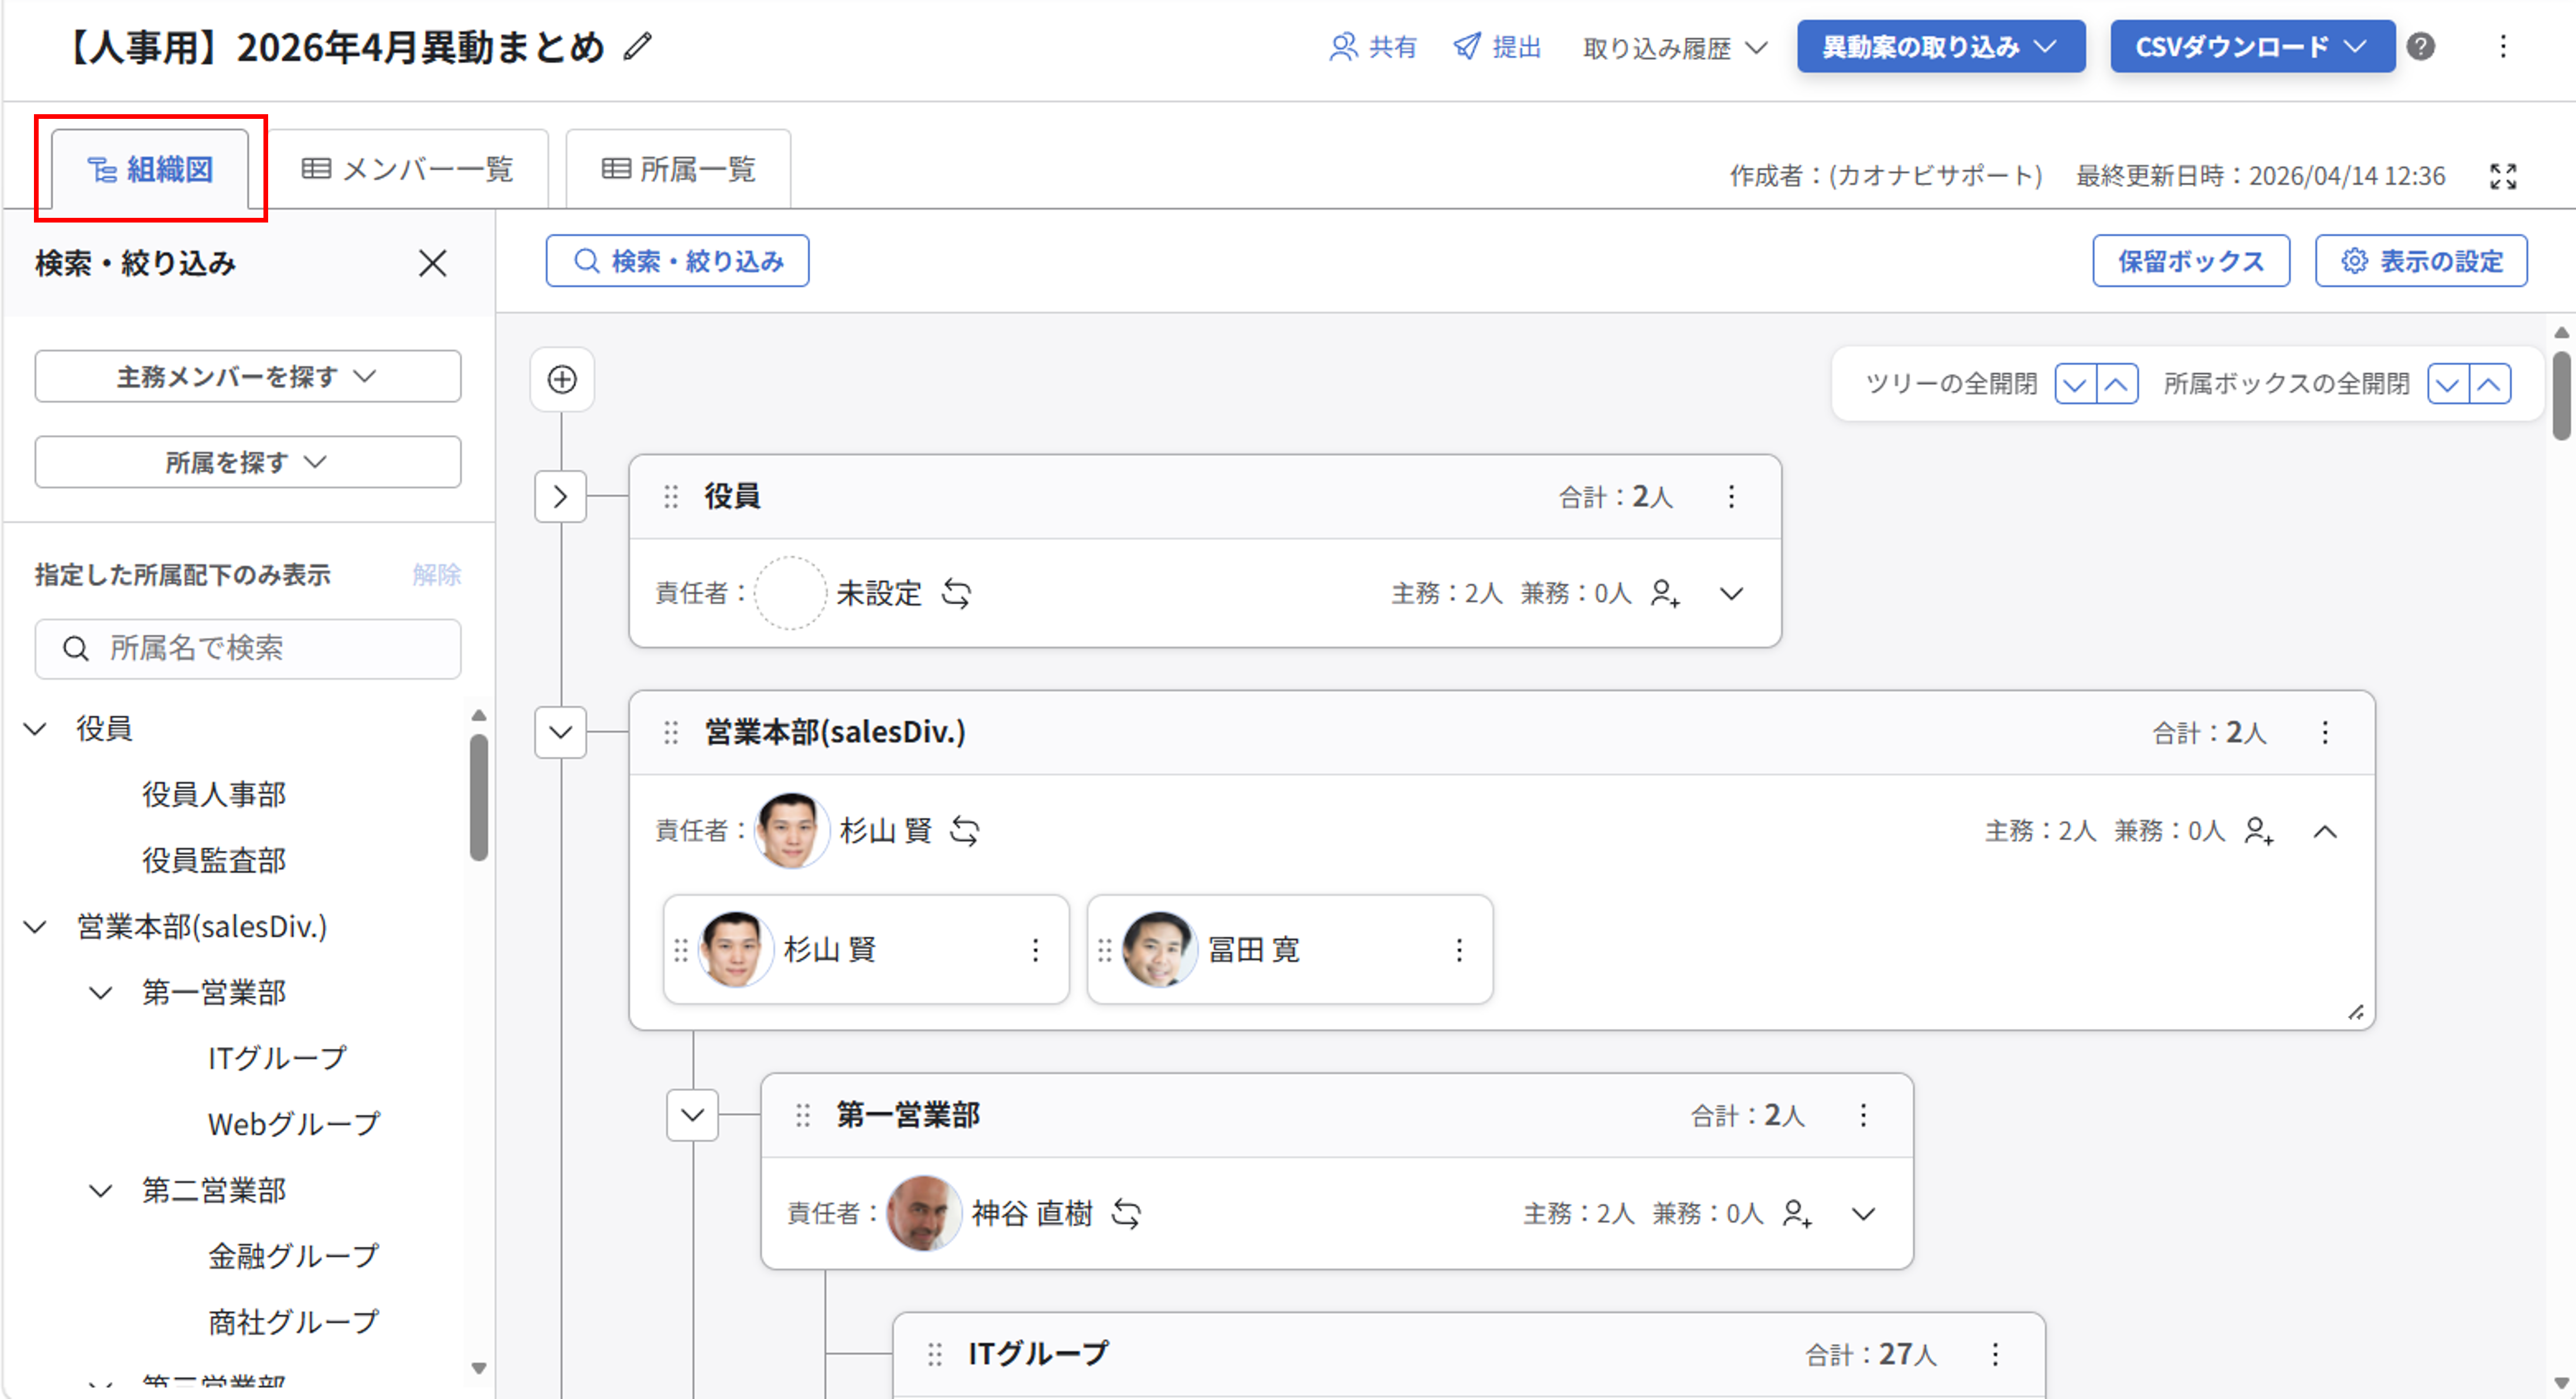Collapse 役員 in the sidebar tree
Image resolution: width=2576 pixels, height=1399 pixels.
36,729
